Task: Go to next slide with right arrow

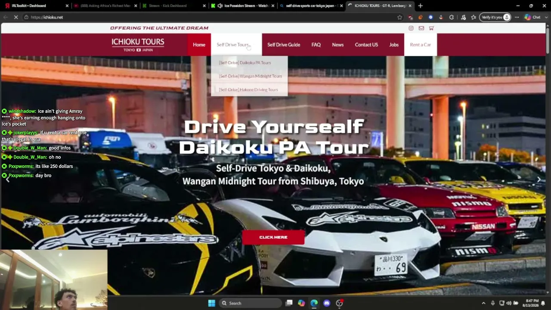Action: (539, 180)
